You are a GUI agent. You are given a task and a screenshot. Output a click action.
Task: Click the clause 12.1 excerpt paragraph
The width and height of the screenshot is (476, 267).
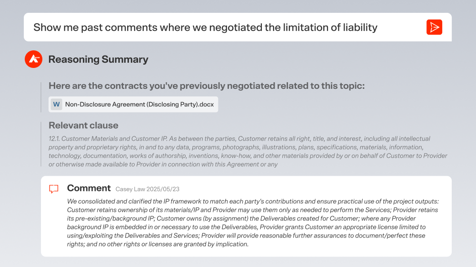coord(248,152)
